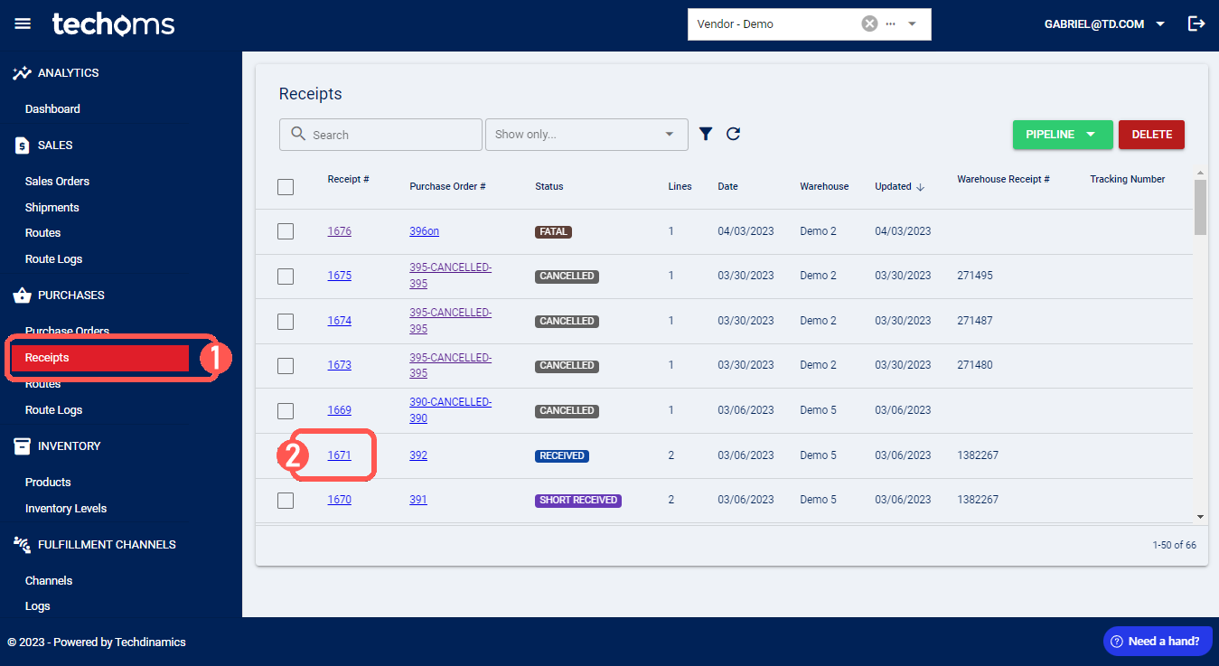Click warehouse receipt number 271480
This screenshot has width=1219, height=666.
point(975,365)
